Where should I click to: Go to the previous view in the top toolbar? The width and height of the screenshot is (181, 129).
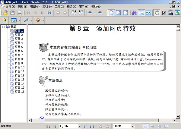[x=58, y=13]
